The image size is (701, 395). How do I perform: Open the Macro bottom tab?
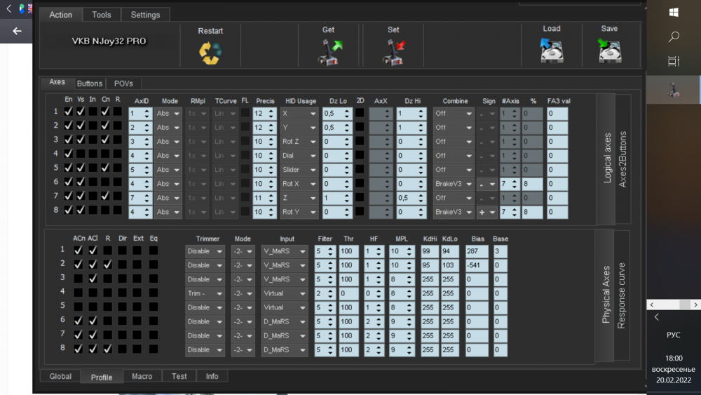pyautogui.click(x=142, y=376)
